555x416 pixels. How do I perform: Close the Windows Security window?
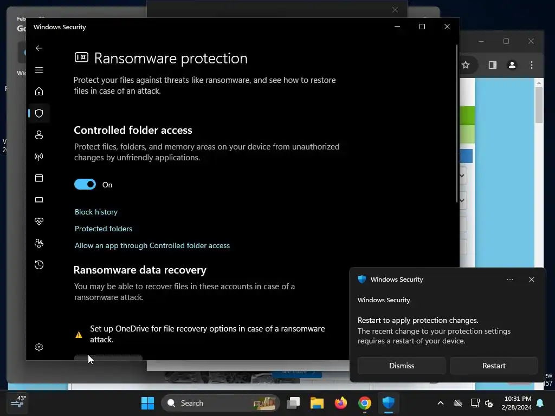click(x=447, y=27)
